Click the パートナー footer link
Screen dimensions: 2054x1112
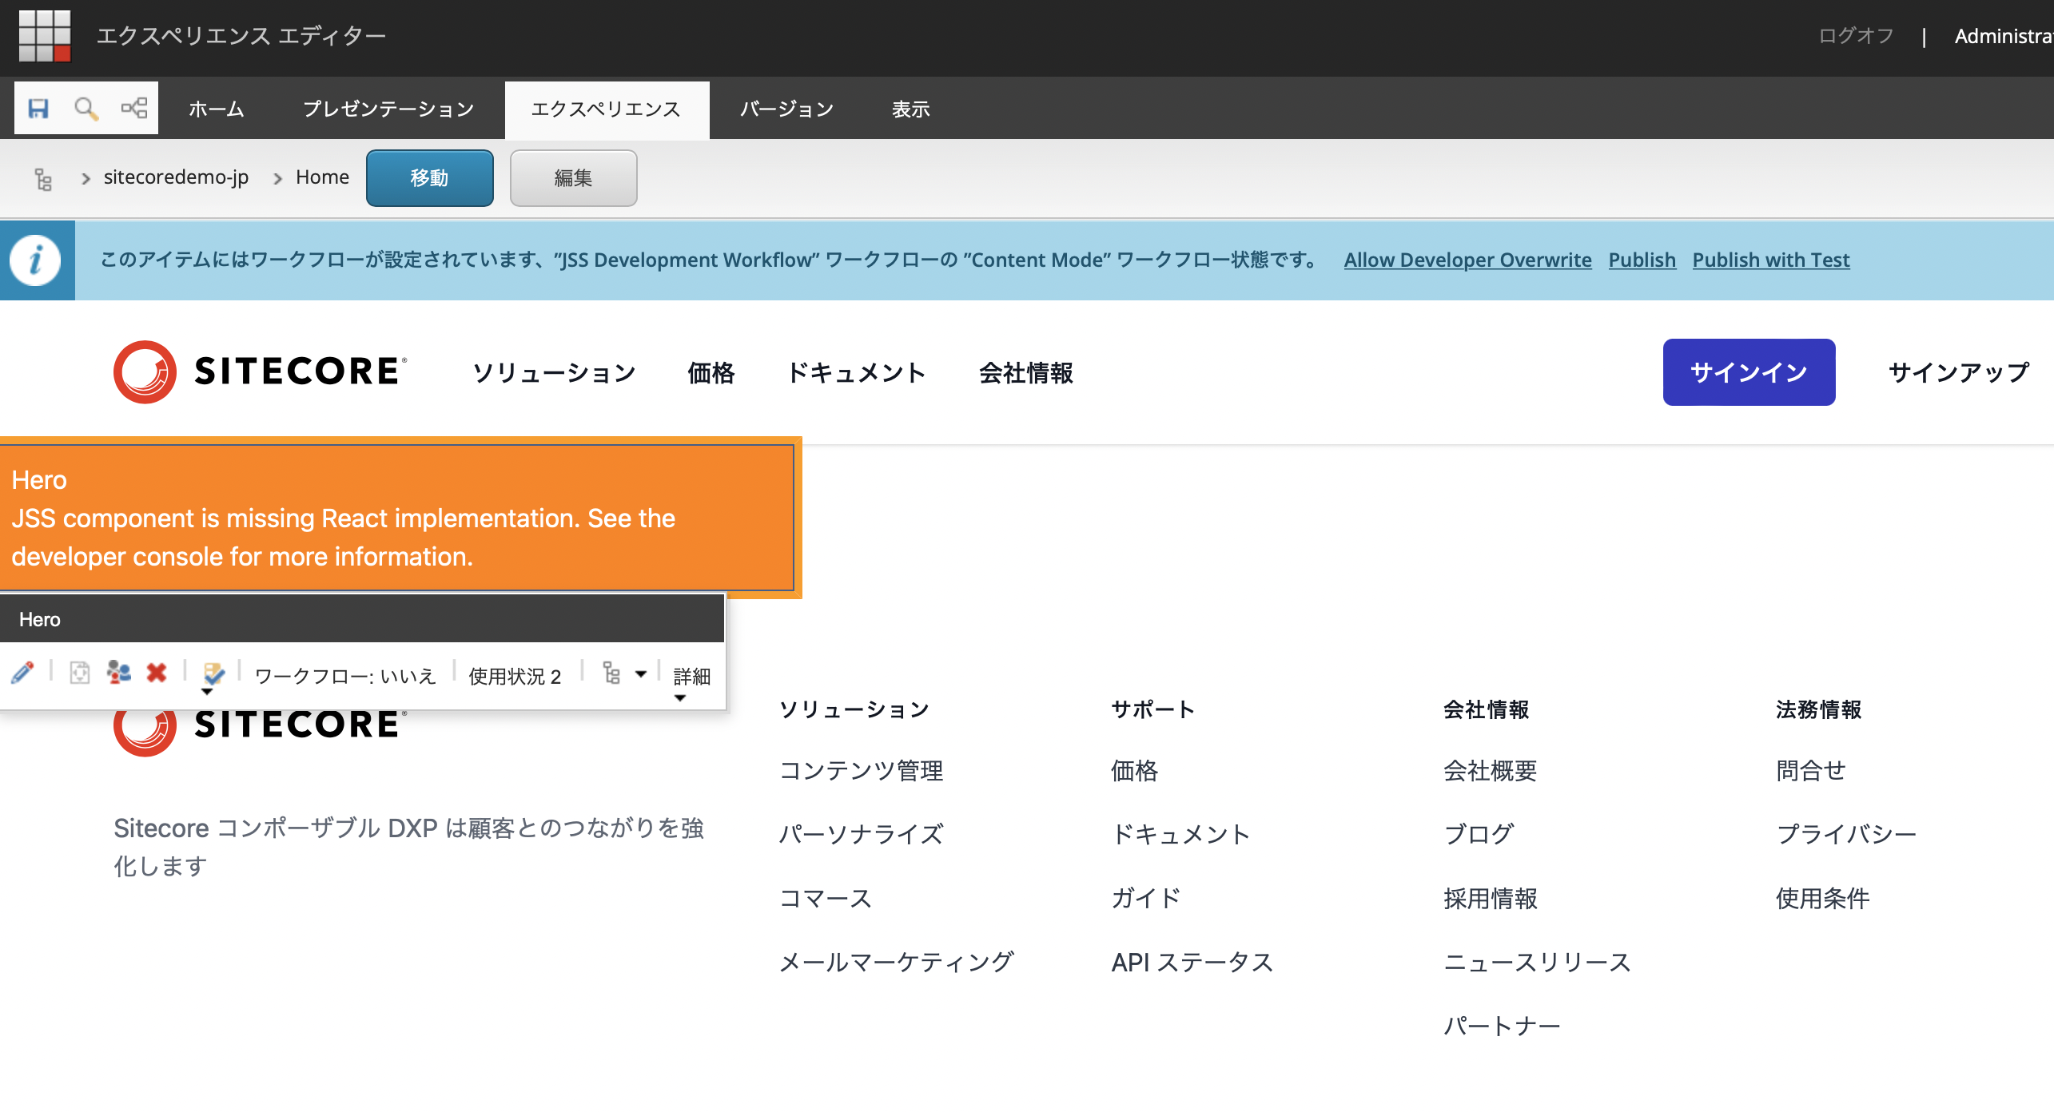(1503, 1026)
